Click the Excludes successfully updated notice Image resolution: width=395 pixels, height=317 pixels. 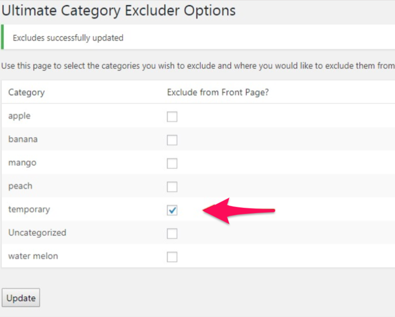pos(68,38)
